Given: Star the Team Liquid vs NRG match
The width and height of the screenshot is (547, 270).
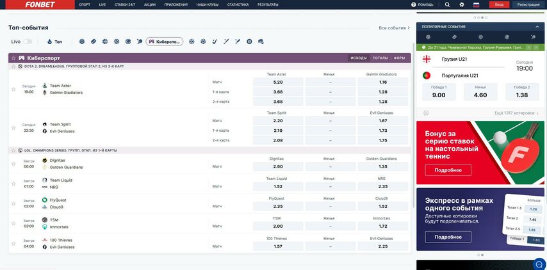Looking at the screenshot, I should 13,184.
